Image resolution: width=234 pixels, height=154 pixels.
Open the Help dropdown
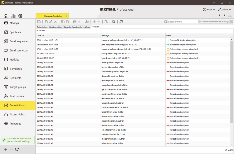209,10
